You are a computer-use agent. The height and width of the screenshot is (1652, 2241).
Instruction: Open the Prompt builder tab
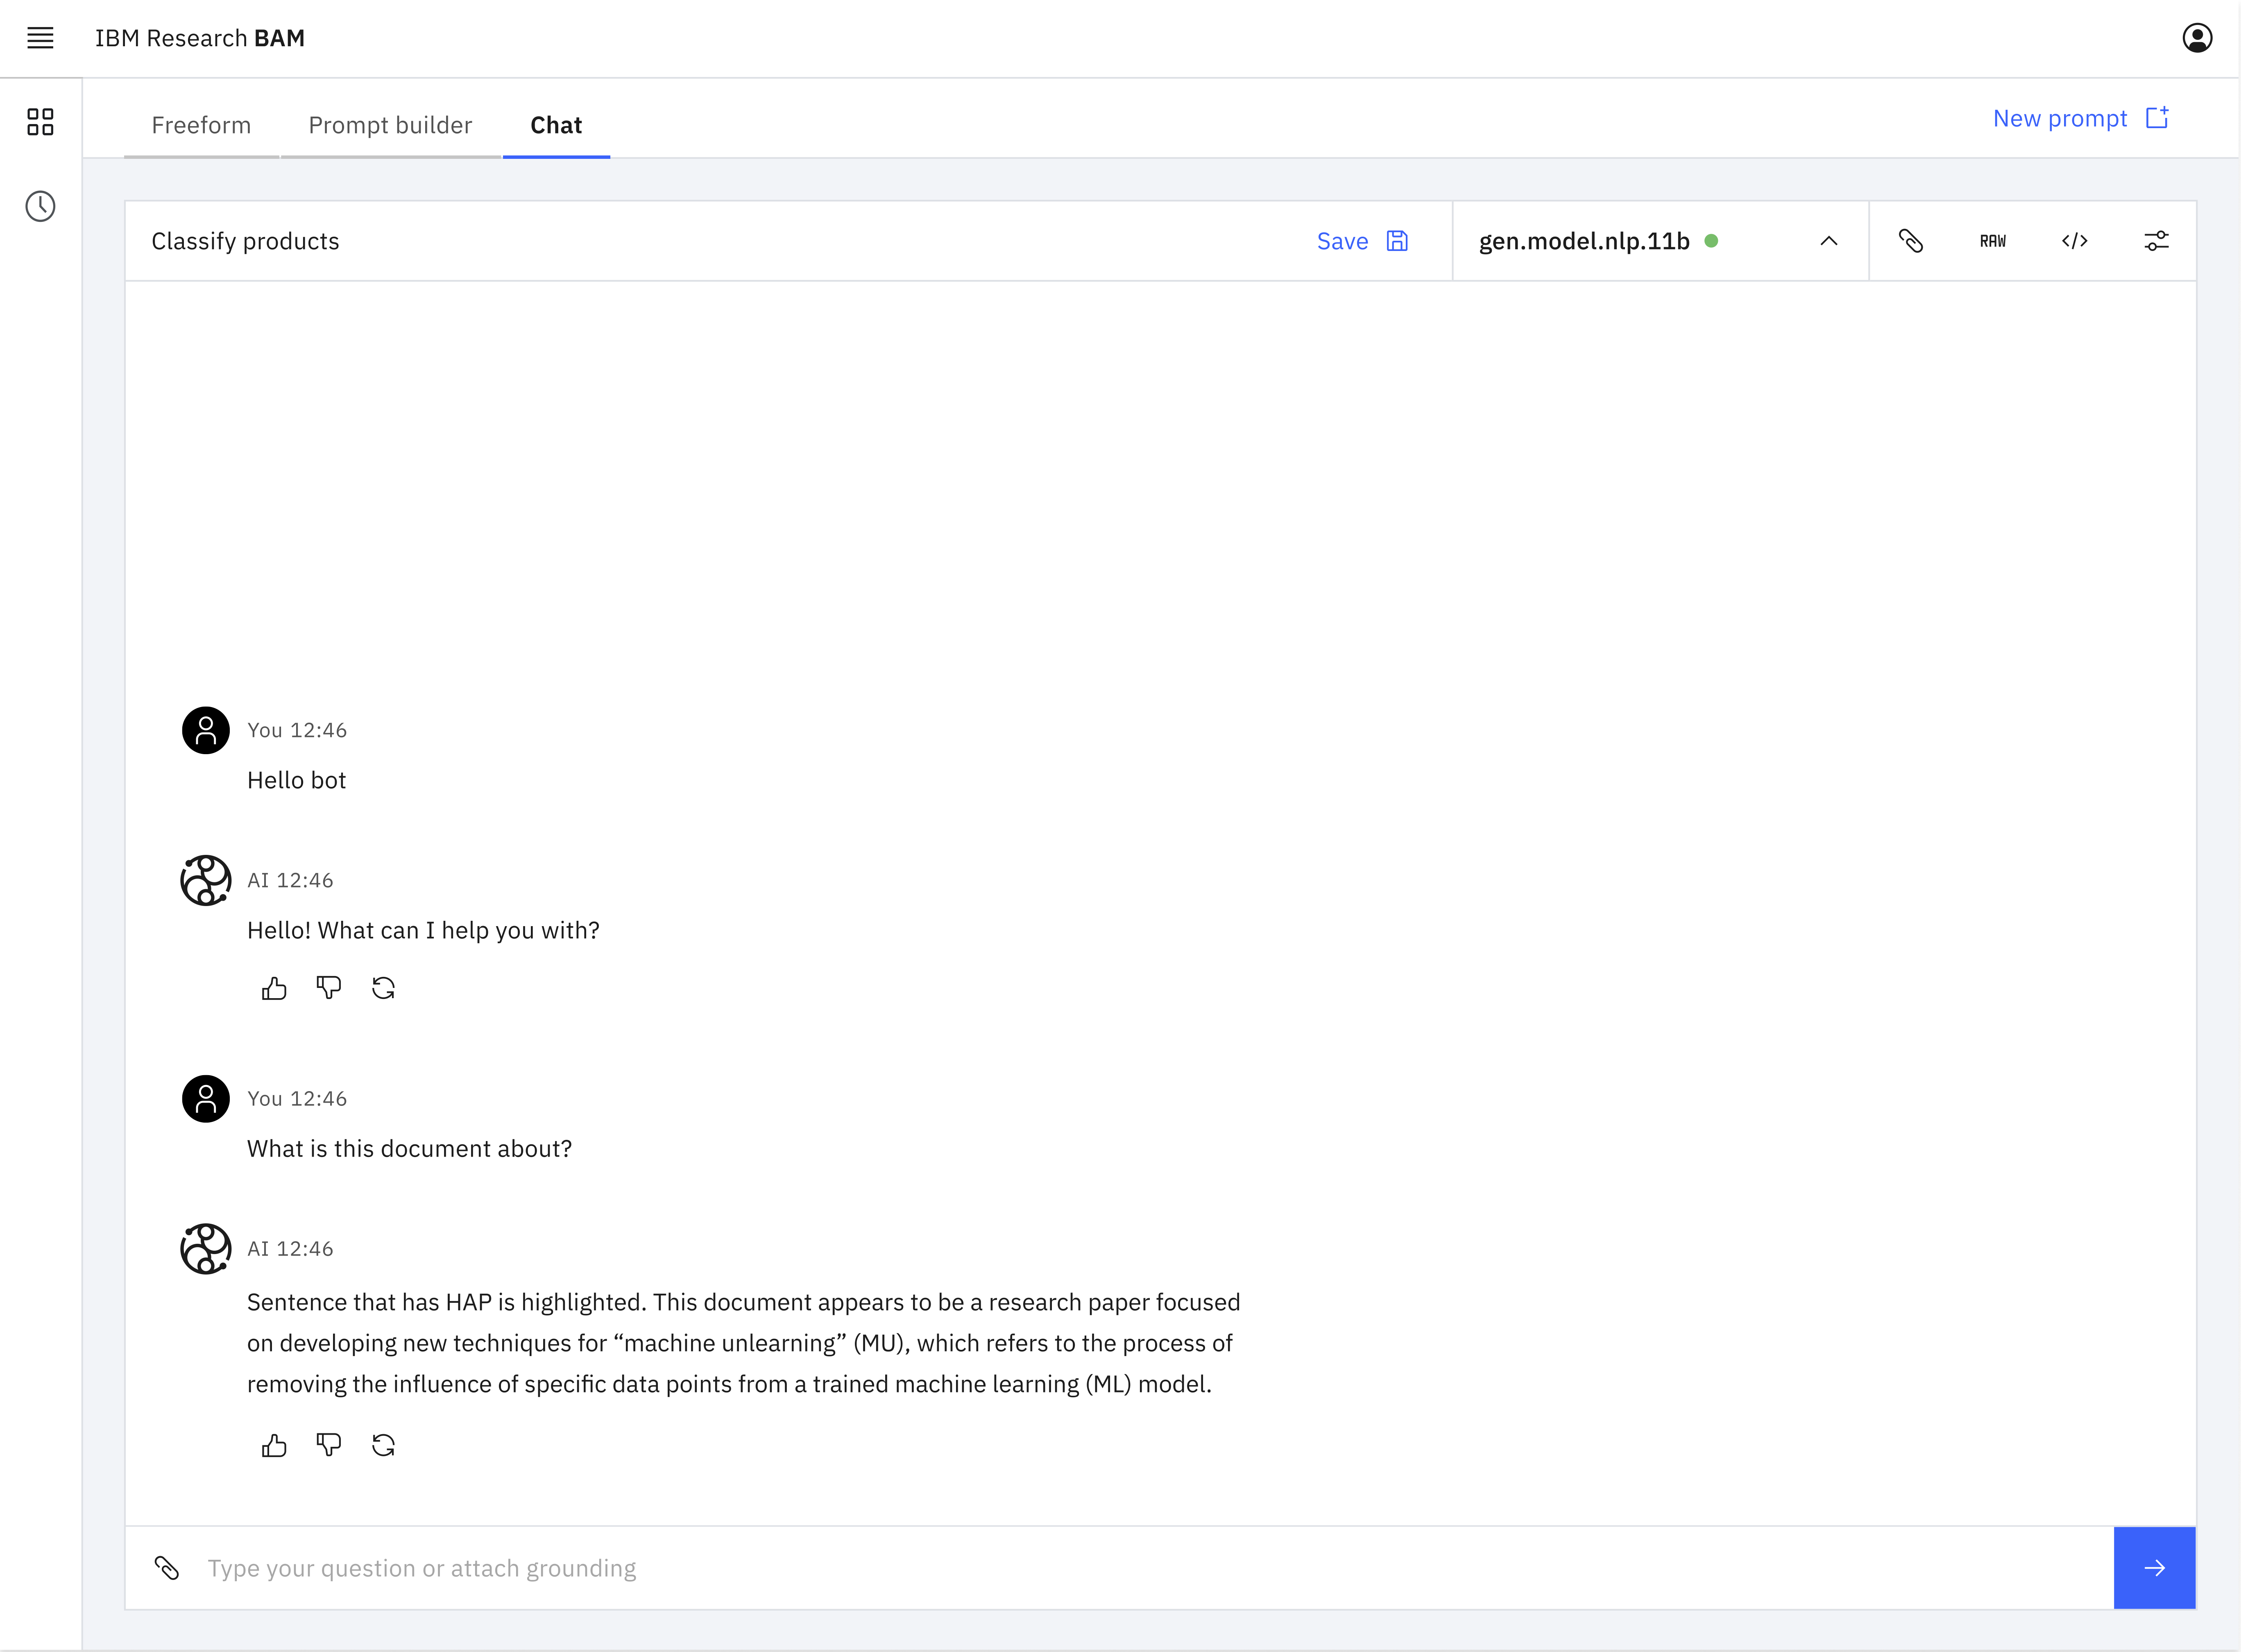click(x=390, y=125)
